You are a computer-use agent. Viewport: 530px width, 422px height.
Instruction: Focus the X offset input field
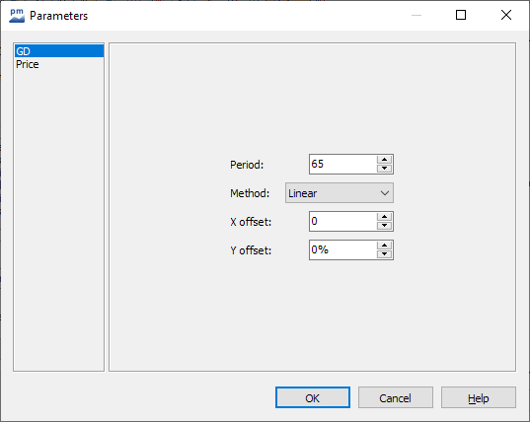(x=342, y=222)
